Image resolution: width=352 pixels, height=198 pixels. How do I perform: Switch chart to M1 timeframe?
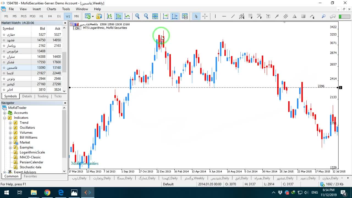[6, 16]
